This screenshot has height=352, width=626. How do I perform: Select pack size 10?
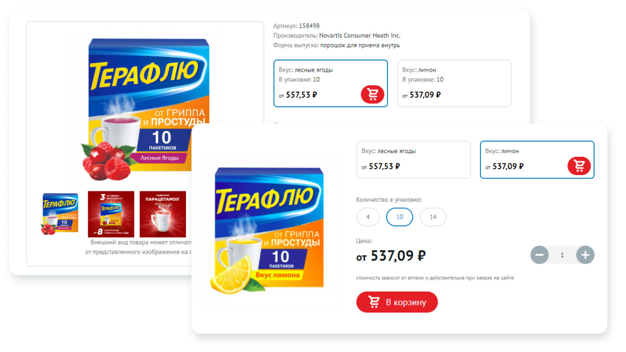click(x=400, y=217)
